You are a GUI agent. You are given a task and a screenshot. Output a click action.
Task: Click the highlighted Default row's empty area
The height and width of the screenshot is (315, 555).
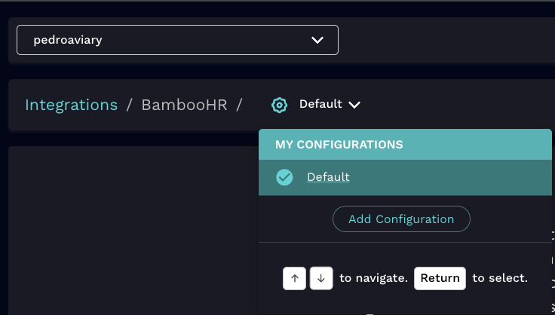(x=452, y=177)
